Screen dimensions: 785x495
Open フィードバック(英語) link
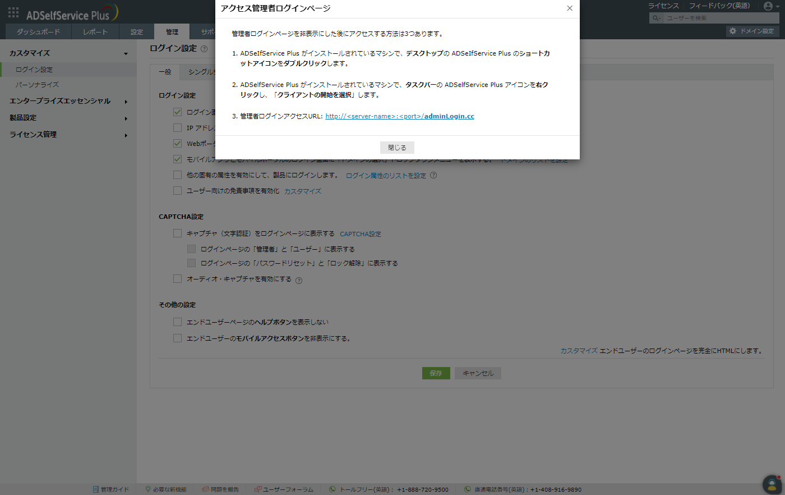point(719,6)
